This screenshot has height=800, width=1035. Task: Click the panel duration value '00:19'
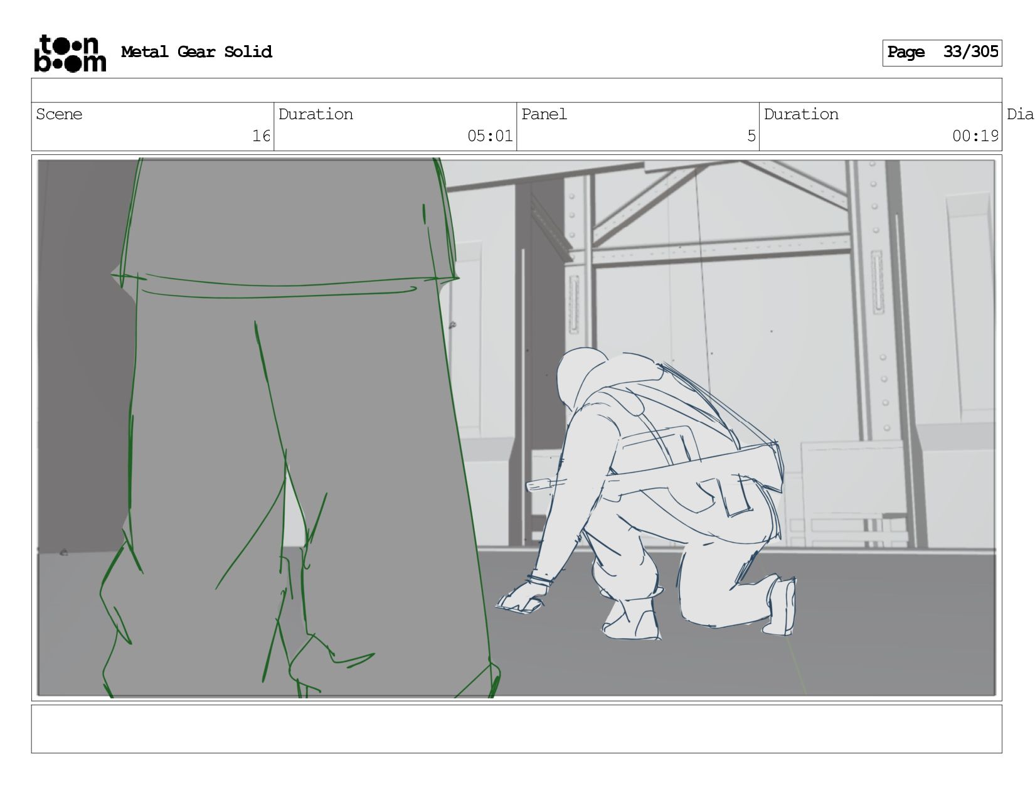(x=975, y=136)
